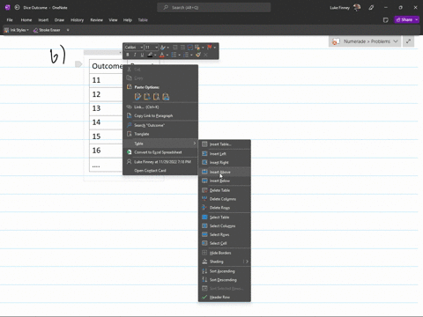Click the Format Painter icon in mini toolbar

pyautogui.click(x=198, y=55)
